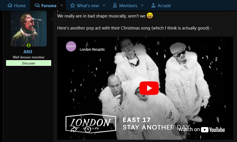
Task: Expand the Members dropdown arrow
Action: click(142, 5)
